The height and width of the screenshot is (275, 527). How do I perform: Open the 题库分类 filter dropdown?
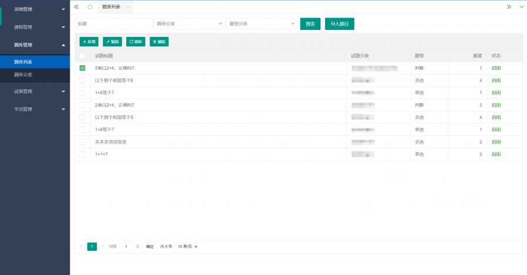189,24
